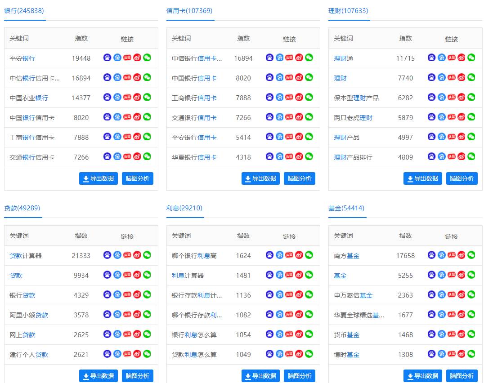Click the Baidu paw icon for 理财通
This screenshot has height=383, width=484.
point(431,58)
